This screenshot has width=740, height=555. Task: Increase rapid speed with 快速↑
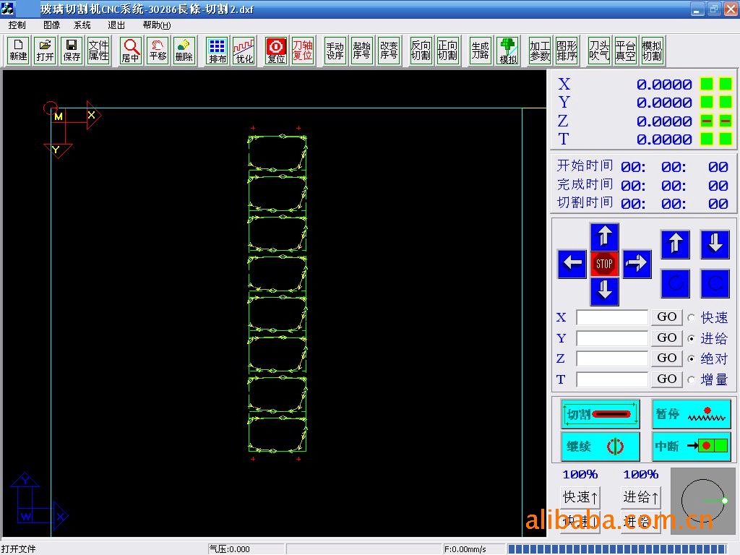coord(580,497)
